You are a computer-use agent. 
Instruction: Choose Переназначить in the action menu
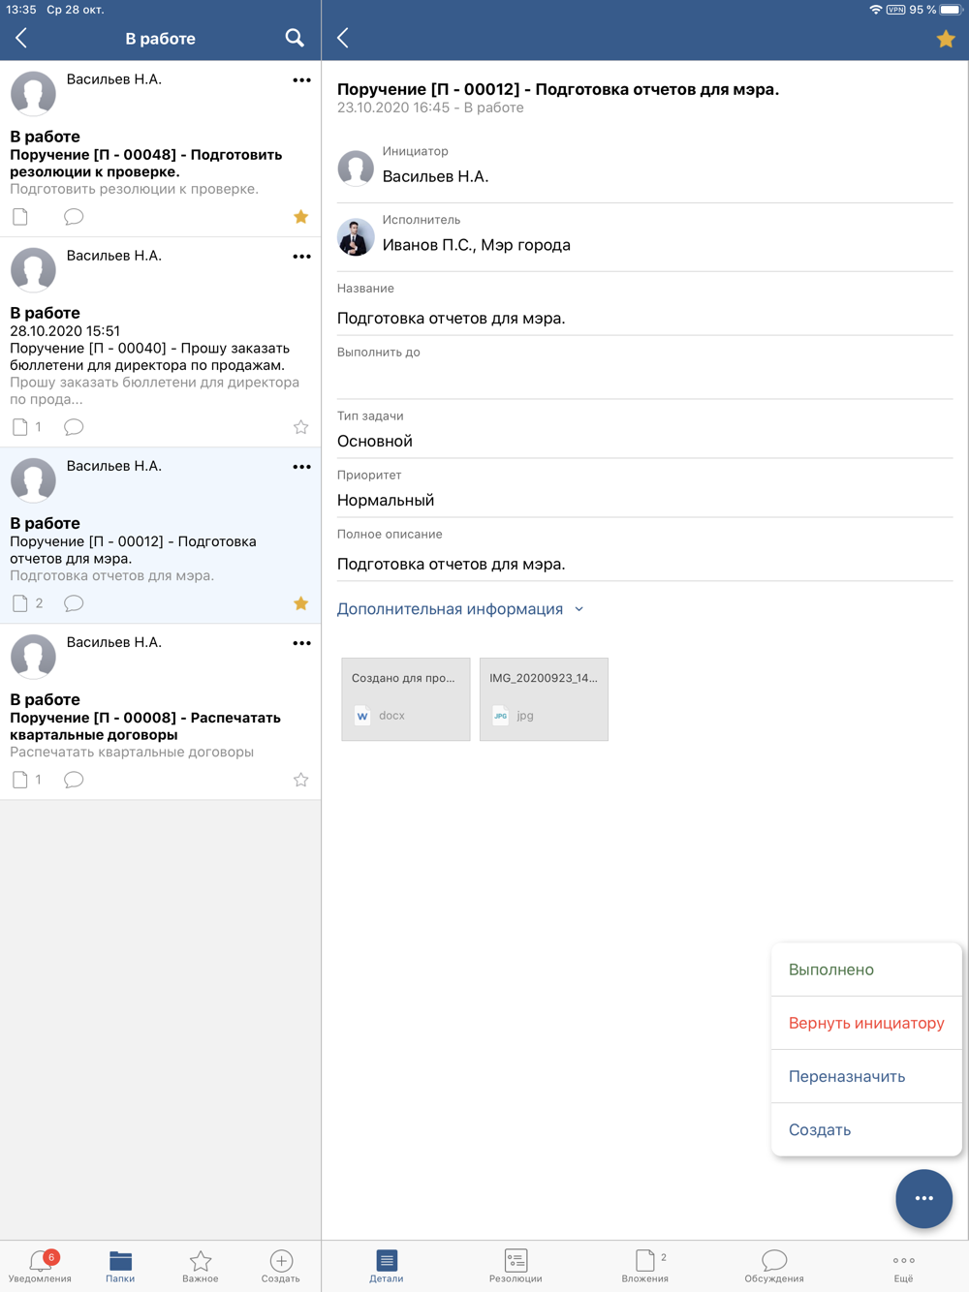(x=866, y=1076)
